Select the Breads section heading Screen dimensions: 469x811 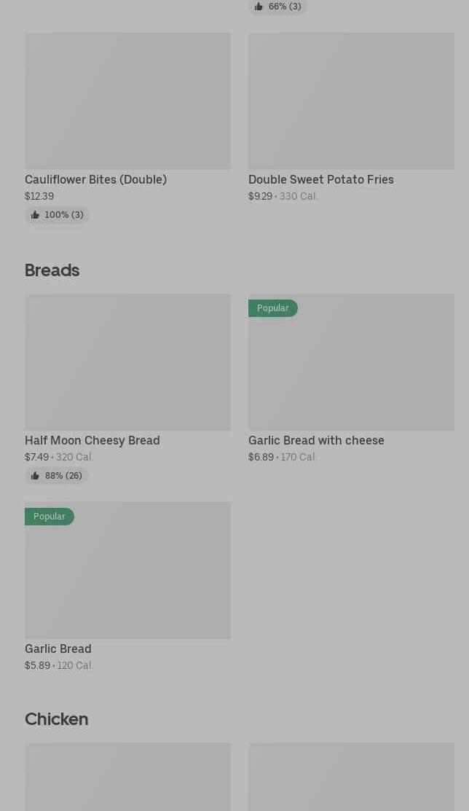click(52, 270)
